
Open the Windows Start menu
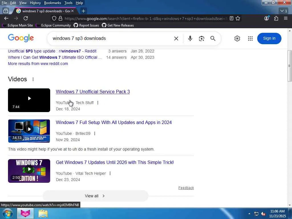click(x=8, y=213)
